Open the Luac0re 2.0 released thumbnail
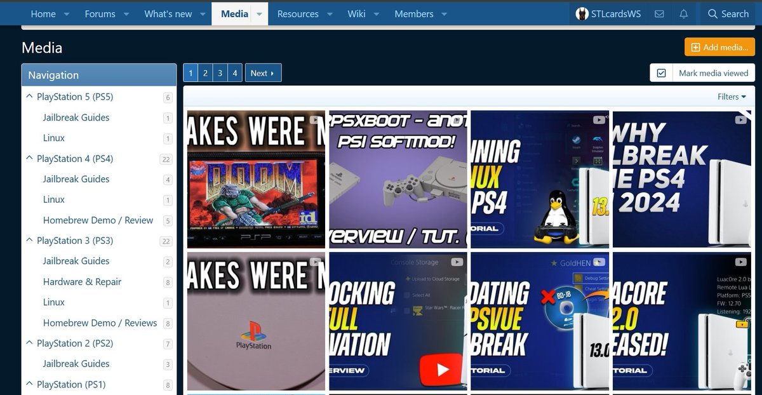 pyautogui.click(x=682, y=321)
